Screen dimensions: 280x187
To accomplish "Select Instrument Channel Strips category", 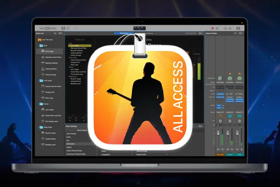I will tap(76, 154).
